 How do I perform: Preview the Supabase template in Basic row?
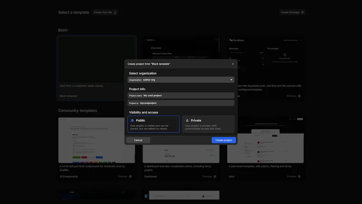click(294, 96)
